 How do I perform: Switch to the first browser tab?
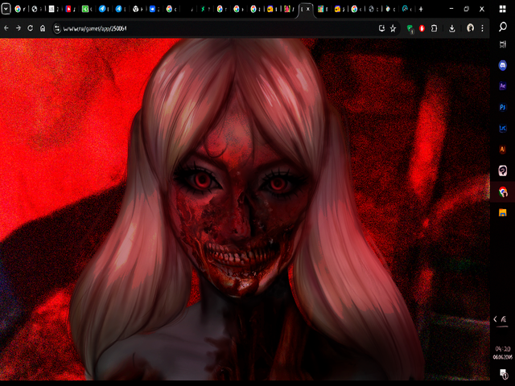click(20, 9)
